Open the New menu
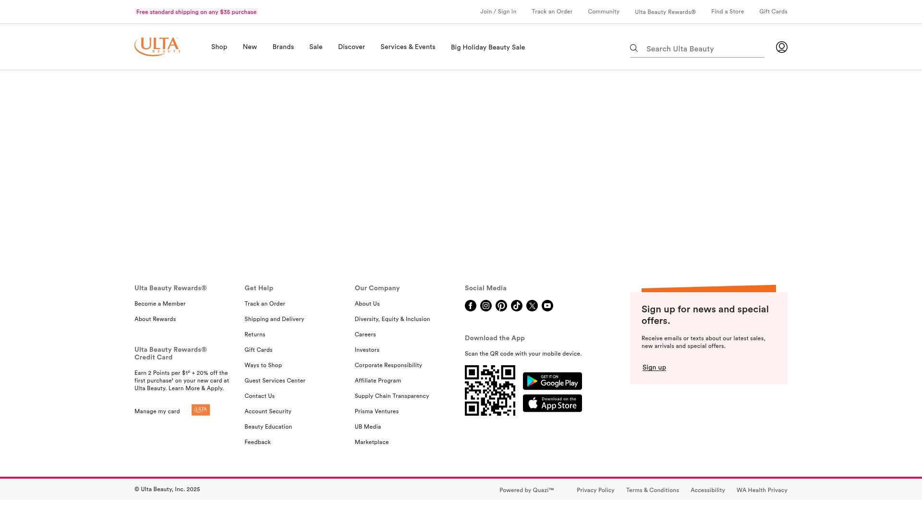This screenshot has height=519, width=922. (250, 47)
